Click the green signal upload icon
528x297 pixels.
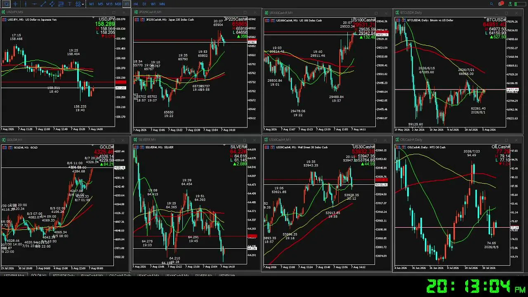510,4
